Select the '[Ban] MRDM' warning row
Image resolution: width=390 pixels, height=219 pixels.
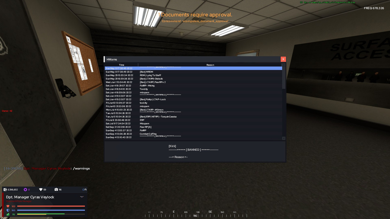click(x=193, y=72)
